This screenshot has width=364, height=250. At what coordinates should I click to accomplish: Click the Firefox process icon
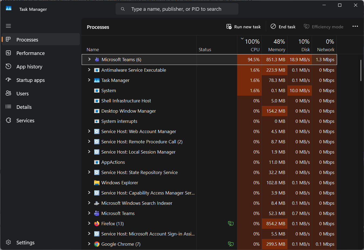tap(97, 224)
